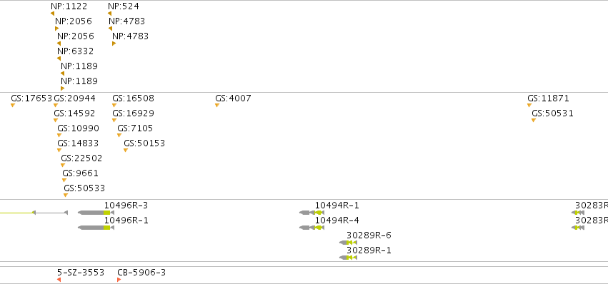
Task: Click the GS:22502 feature label
Action: tap(81, 158)
